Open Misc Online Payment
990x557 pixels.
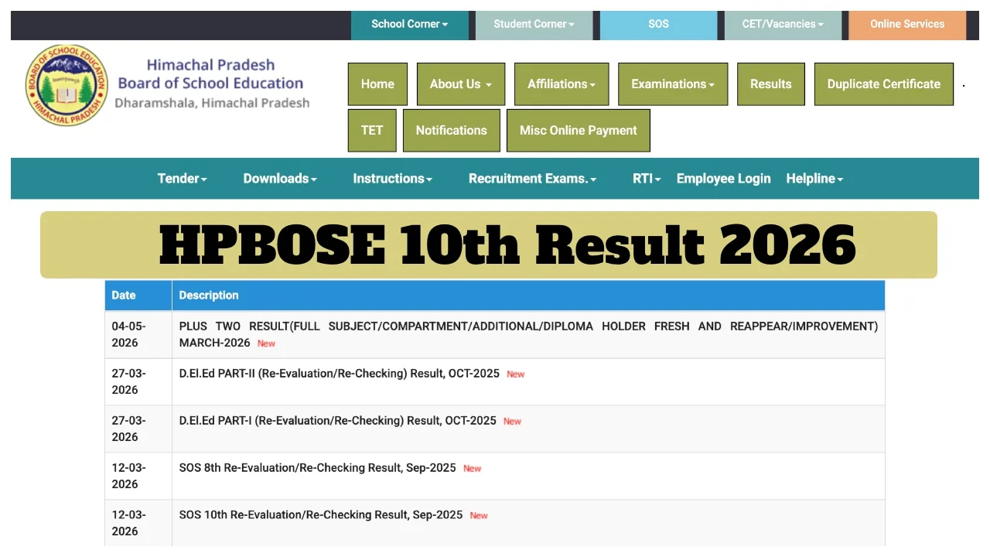[579, 131]
